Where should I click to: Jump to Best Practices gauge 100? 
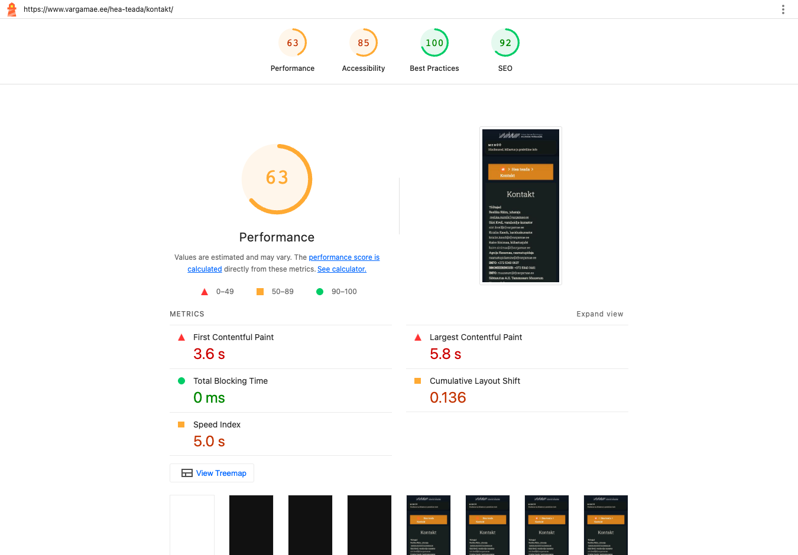(x=434, y=51)
